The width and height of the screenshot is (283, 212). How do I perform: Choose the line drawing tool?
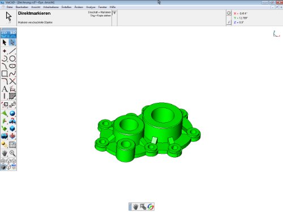click(12, 51)
